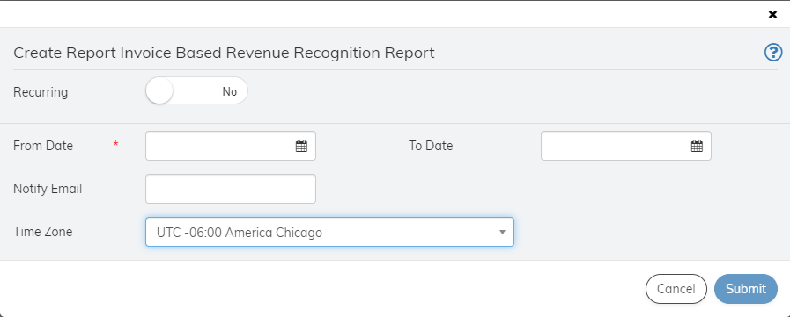Open the help question mark icon
This screenshot has height=317, width=790.
point(773,52)
